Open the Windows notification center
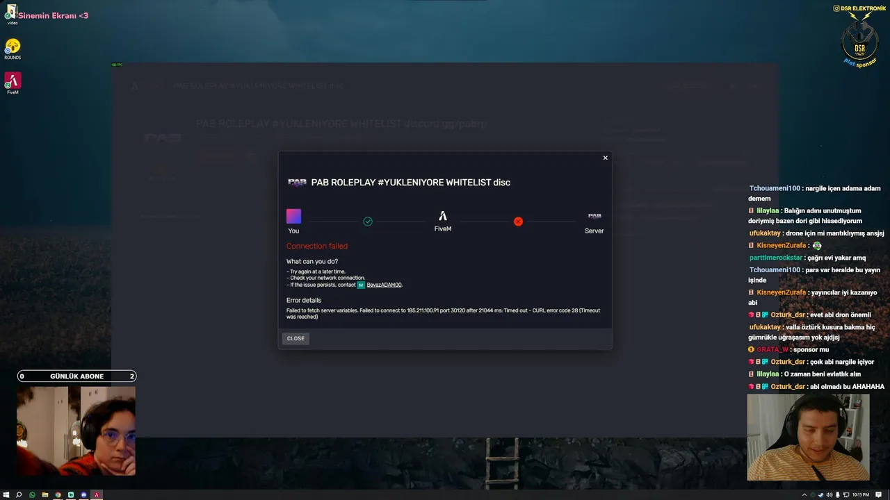This screenshot has width=890, height=500. coord(879,494)
